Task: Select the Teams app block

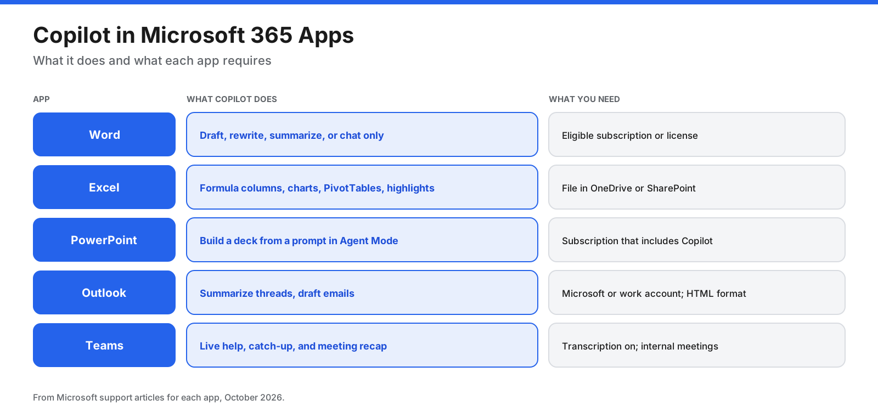Action: (x=104, y=345)
